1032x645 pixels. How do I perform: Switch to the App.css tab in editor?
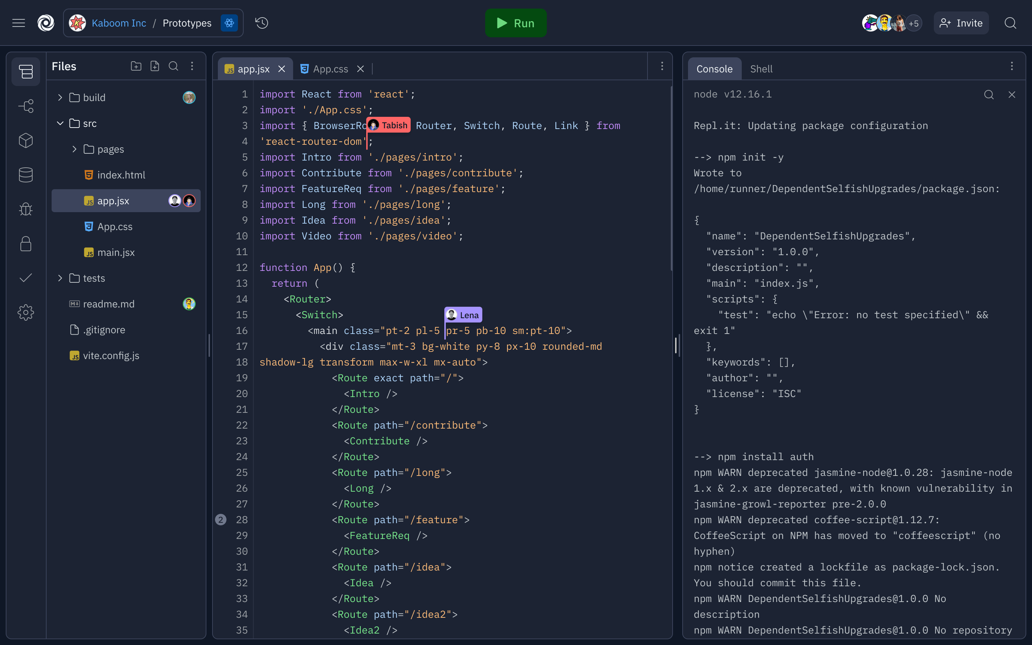(x=330, y=68)
